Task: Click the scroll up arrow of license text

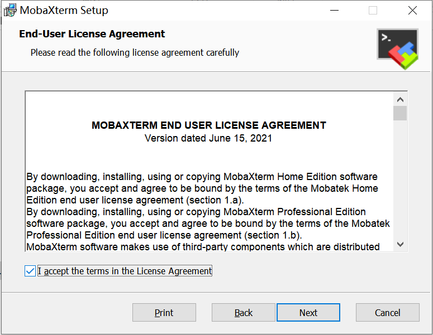Action: (400, 99)
